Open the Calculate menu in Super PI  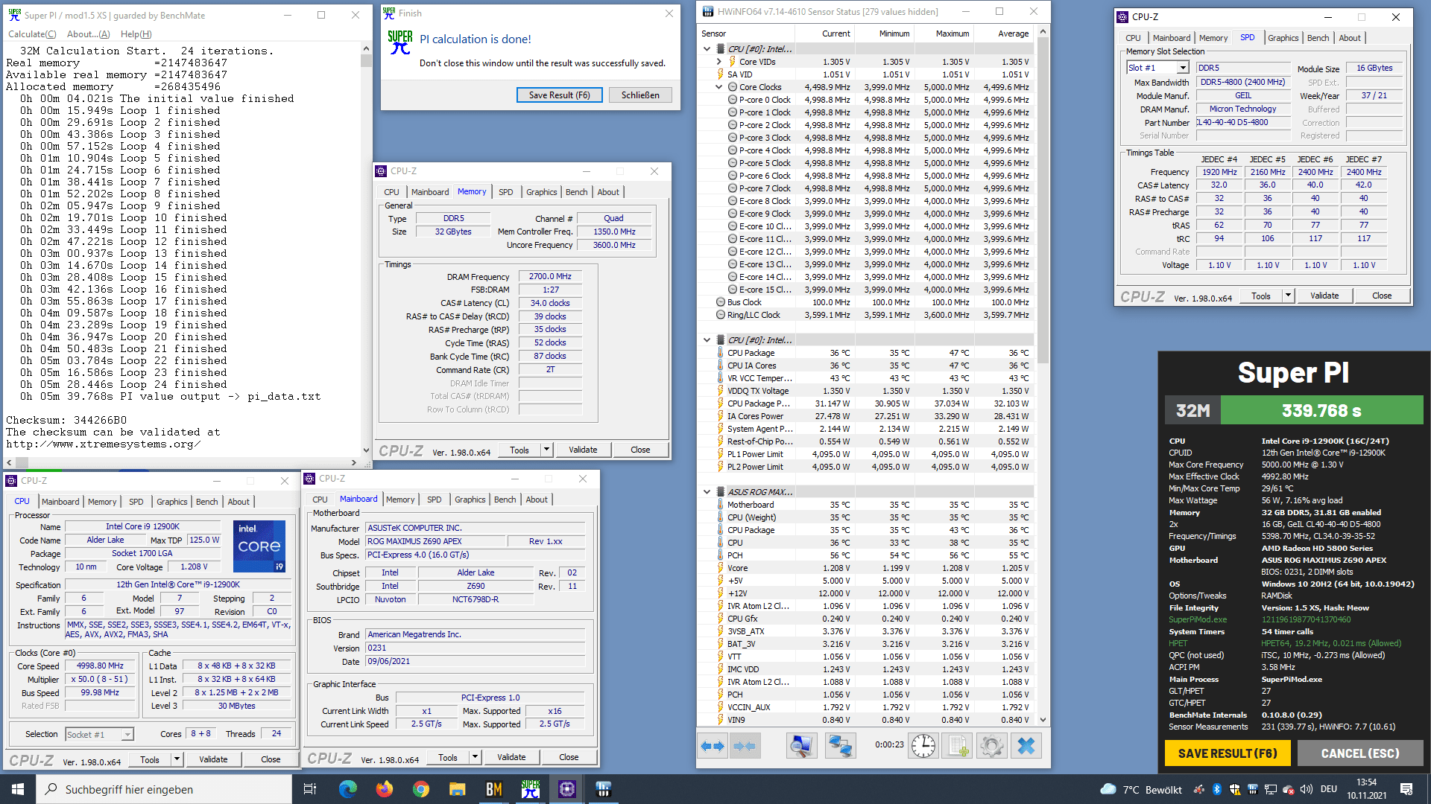pyautogui.click(x=32, y=34)
